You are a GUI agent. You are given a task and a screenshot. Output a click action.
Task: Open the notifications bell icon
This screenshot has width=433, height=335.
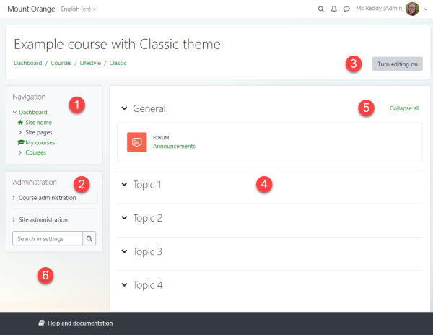[x=333, y=9]
